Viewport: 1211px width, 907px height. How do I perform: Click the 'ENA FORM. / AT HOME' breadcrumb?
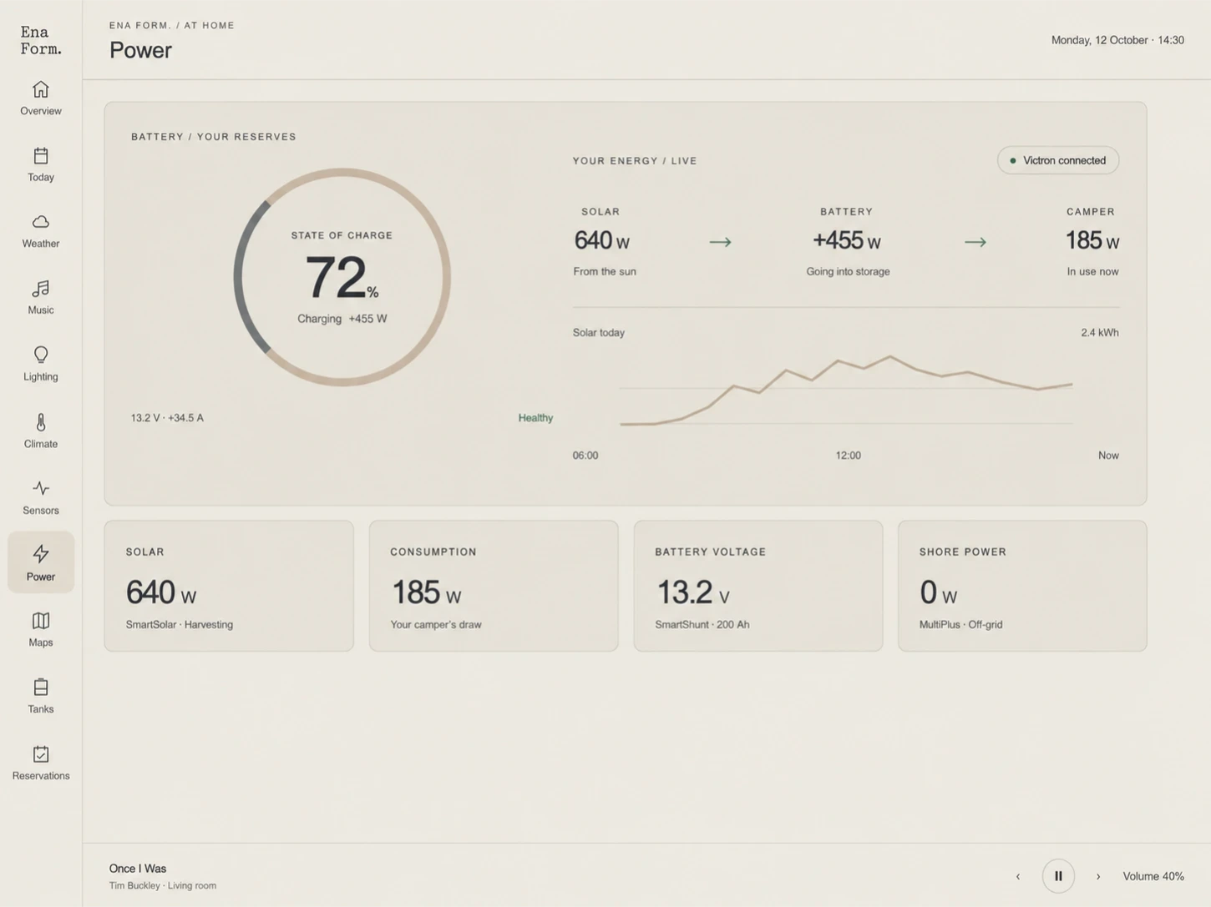(x=172, y=25)
